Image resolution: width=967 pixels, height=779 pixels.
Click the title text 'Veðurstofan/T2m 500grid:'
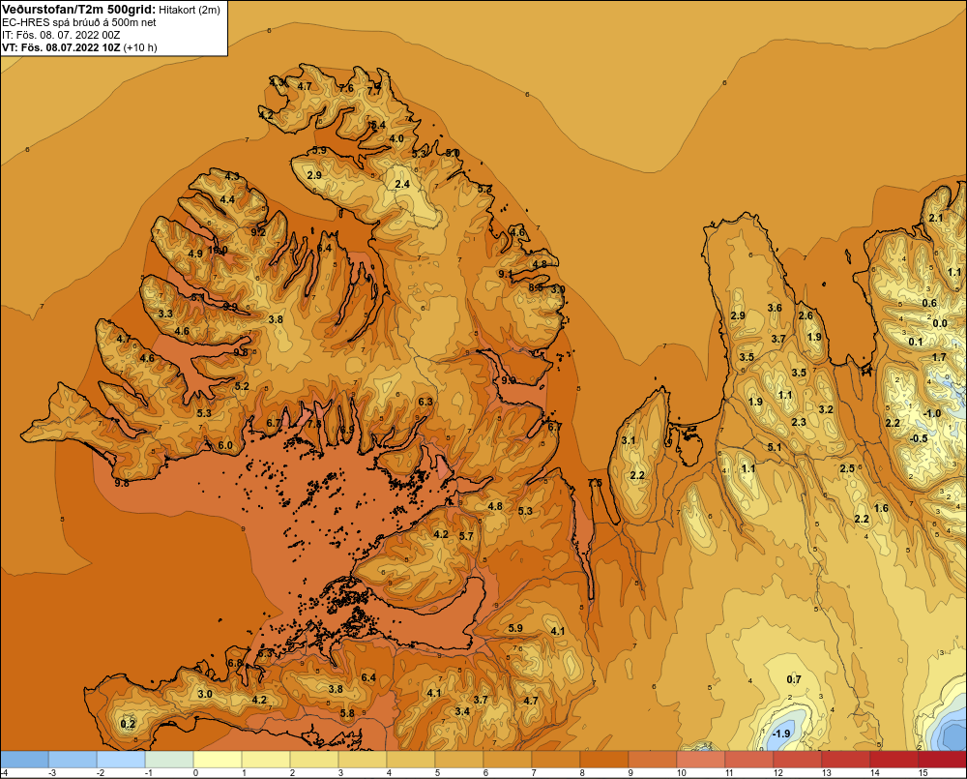77,9
